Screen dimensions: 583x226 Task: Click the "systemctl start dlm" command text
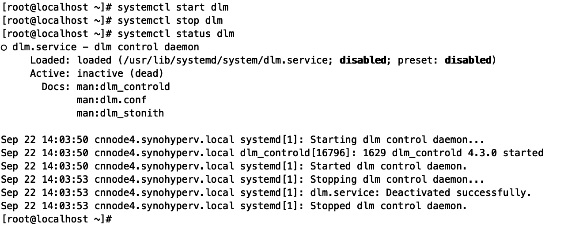pyautogui.click(x=173, y=7)
